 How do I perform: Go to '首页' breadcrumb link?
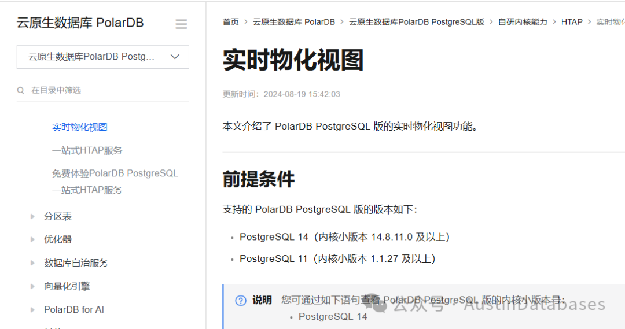pos(231,22)
